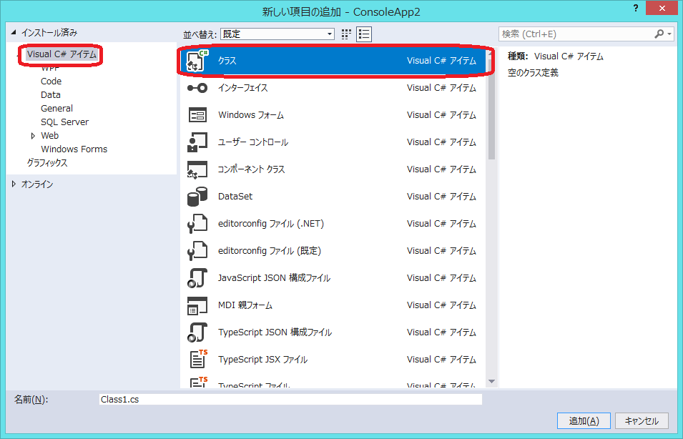This screenshot has height=439, width=683.
Task: Open the 並べ替え sort dropdown
Action: click(277, 34)
